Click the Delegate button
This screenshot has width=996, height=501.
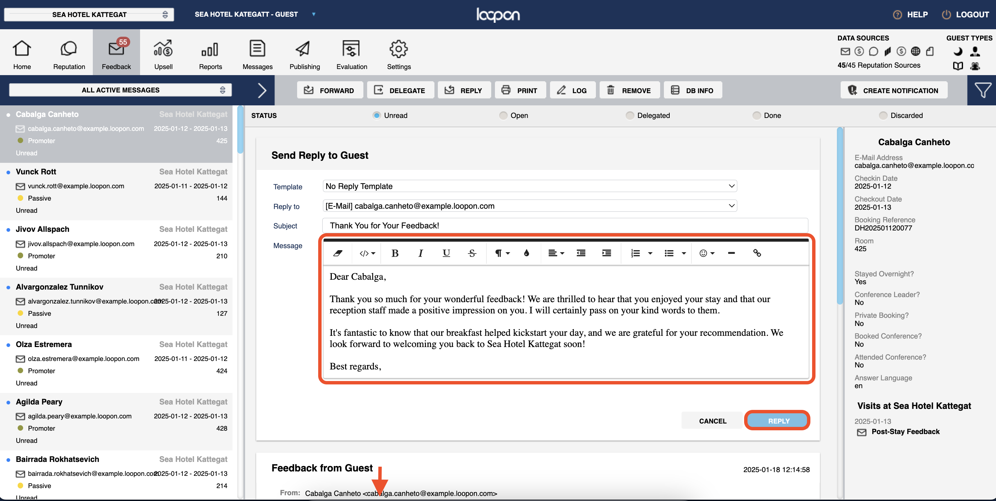tap(400, 90)
